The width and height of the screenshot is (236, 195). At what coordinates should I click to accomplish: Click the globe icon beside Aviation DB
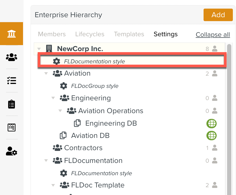click(x=211, y=136)
